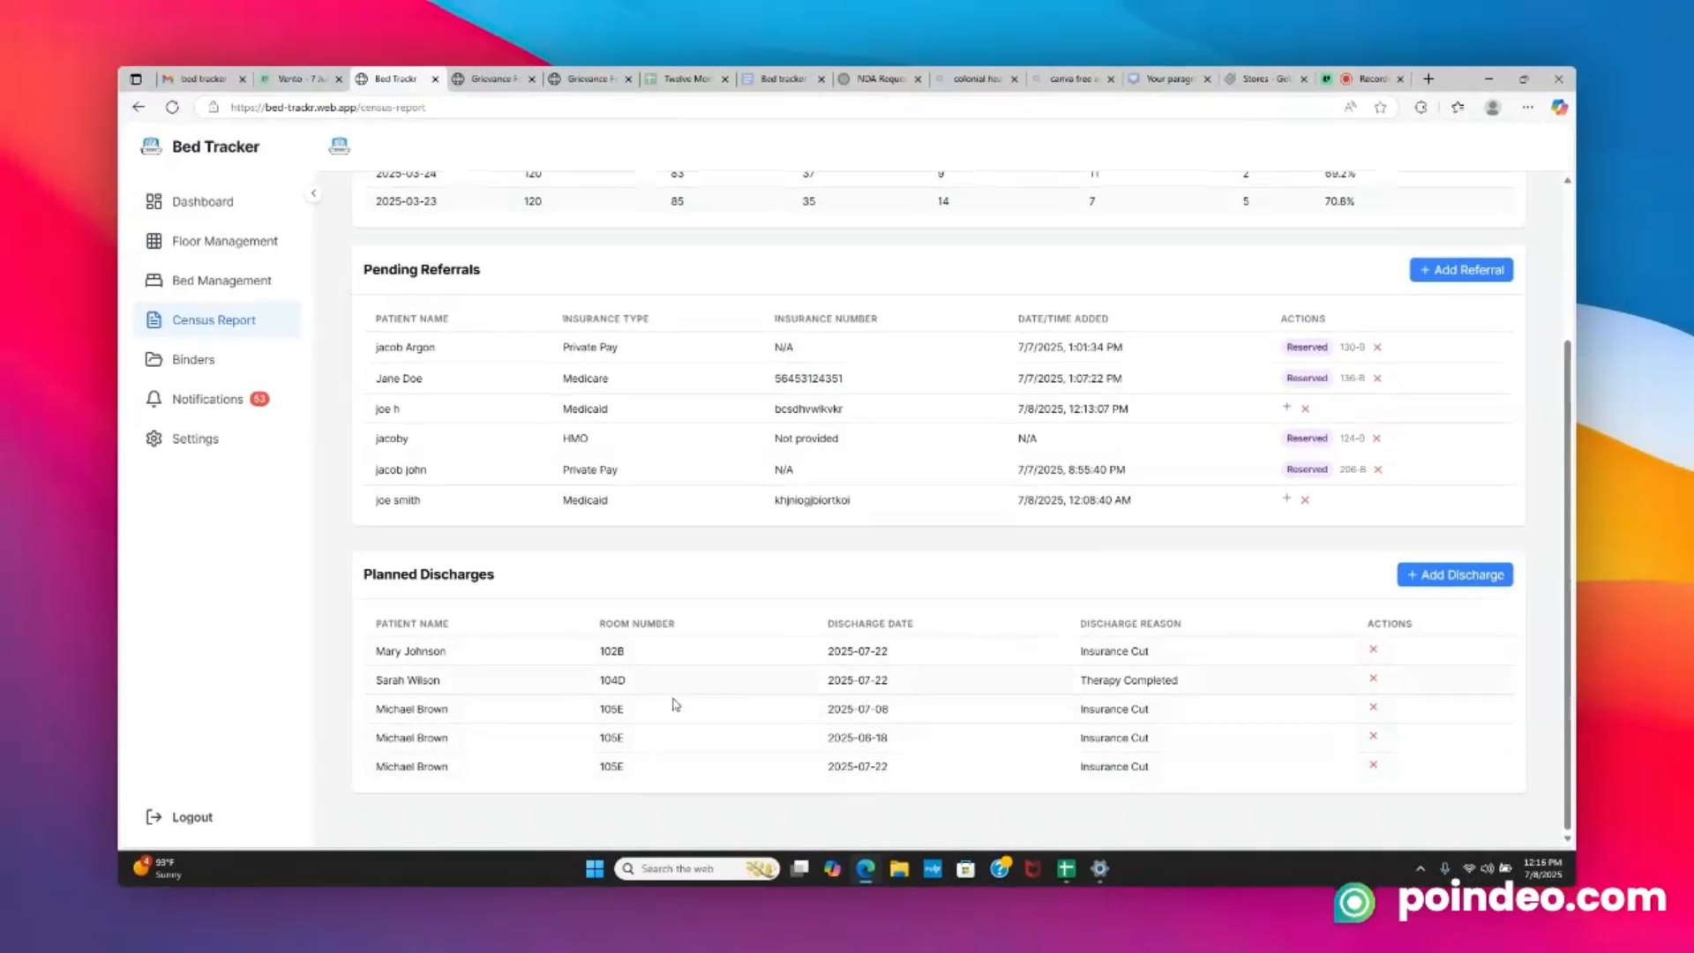Assign a bed to joe h referral
1694x953 pixels.
click(1286, 408)
